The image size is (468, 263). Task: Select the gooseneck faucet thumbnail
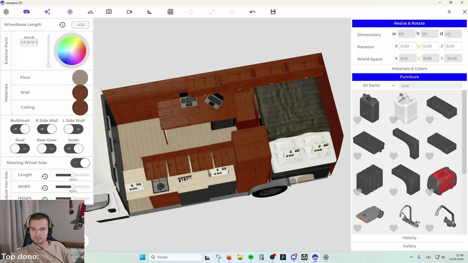(x=445, y=216)
